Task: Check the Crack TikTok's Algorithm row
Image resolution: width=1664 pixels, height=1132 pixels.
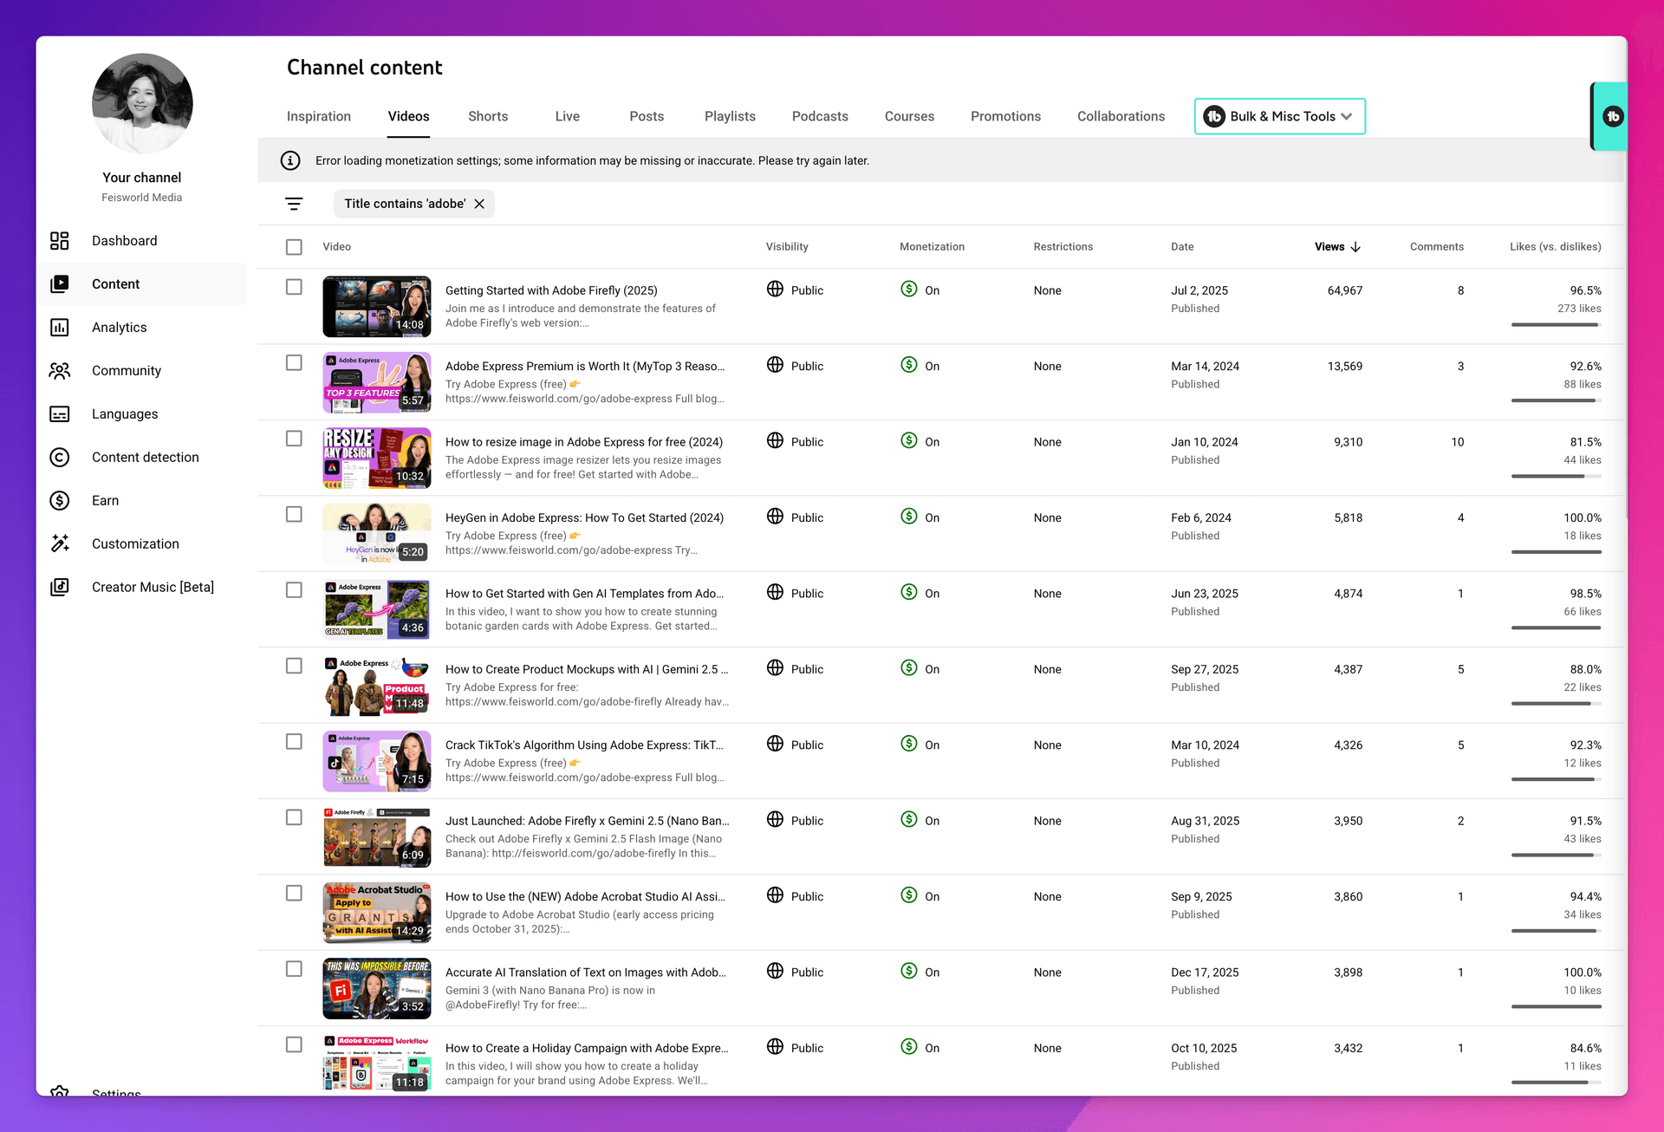Action: pos(294,742)
